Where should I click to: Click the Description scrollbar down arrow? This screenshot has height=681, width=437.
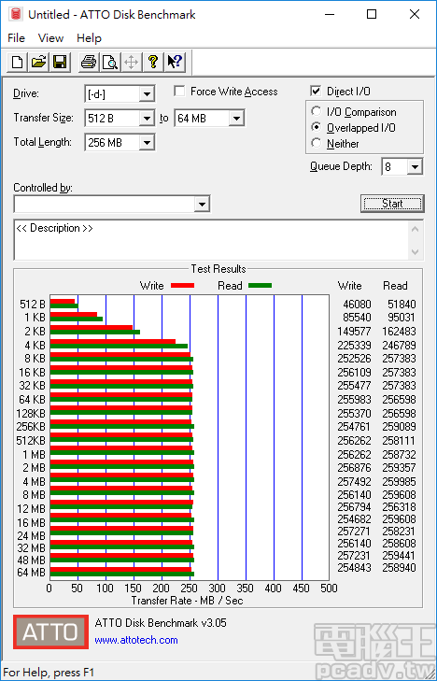click(x=415, y=252)
